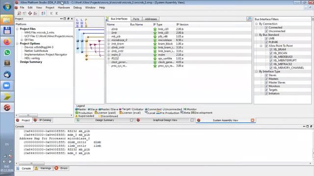
Task: Uncheck the Unconnected filter
Action: 266,31
